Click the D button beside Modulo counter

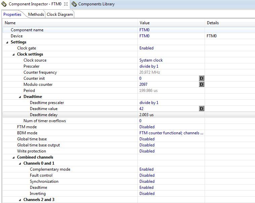click(x=202, y=84)
